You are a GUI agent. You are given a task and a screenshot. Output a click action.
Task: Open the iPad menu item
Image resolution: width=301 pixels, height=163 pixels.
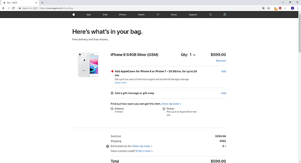click(x=105, y=15)
